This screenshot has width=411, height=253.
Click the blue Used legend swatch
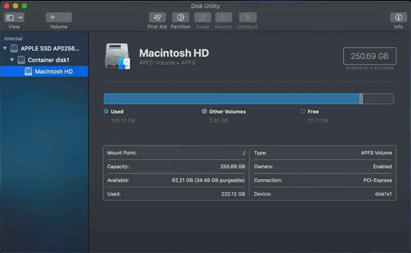tap(106, 111)
